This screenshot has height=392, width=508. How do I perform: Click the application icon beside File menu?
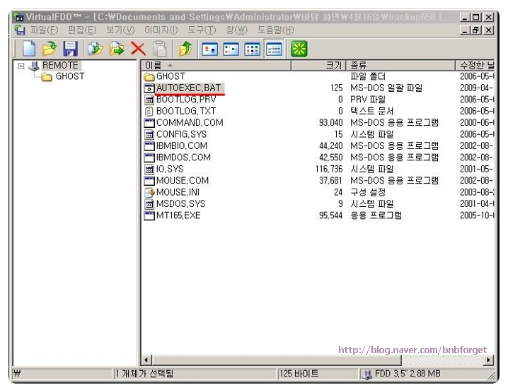[x=20, y=30]
